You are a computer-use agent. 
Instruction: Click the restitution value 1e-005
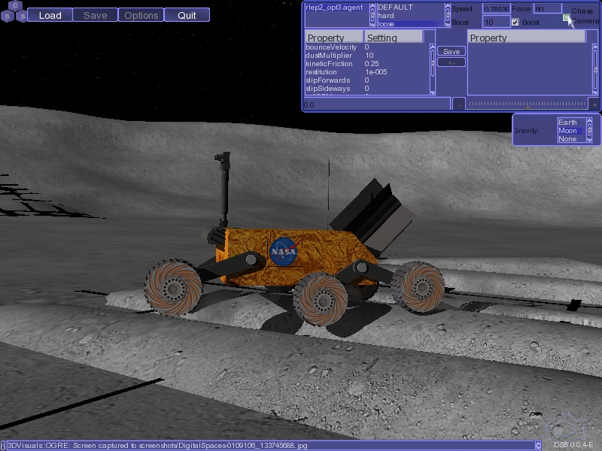[375, 72]
